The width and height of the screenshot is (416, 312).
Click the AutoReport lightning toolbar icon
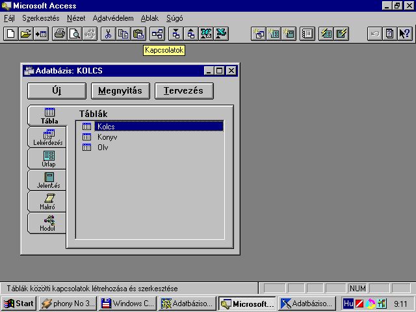click(341, 34)
